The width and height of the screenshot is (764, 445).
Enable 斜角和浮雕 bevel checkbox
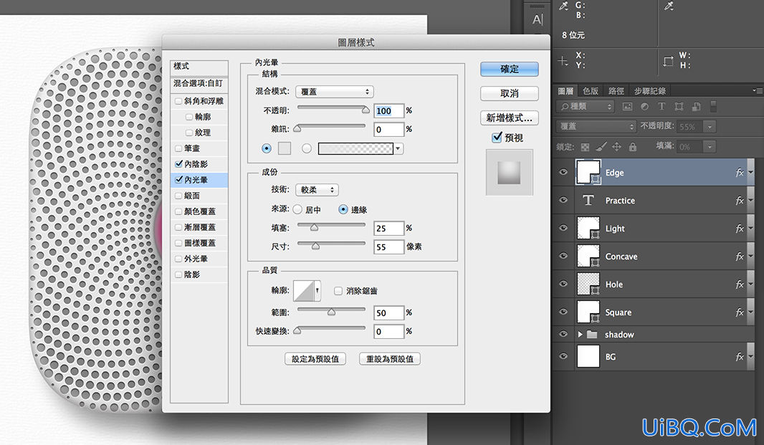(178, 101)
